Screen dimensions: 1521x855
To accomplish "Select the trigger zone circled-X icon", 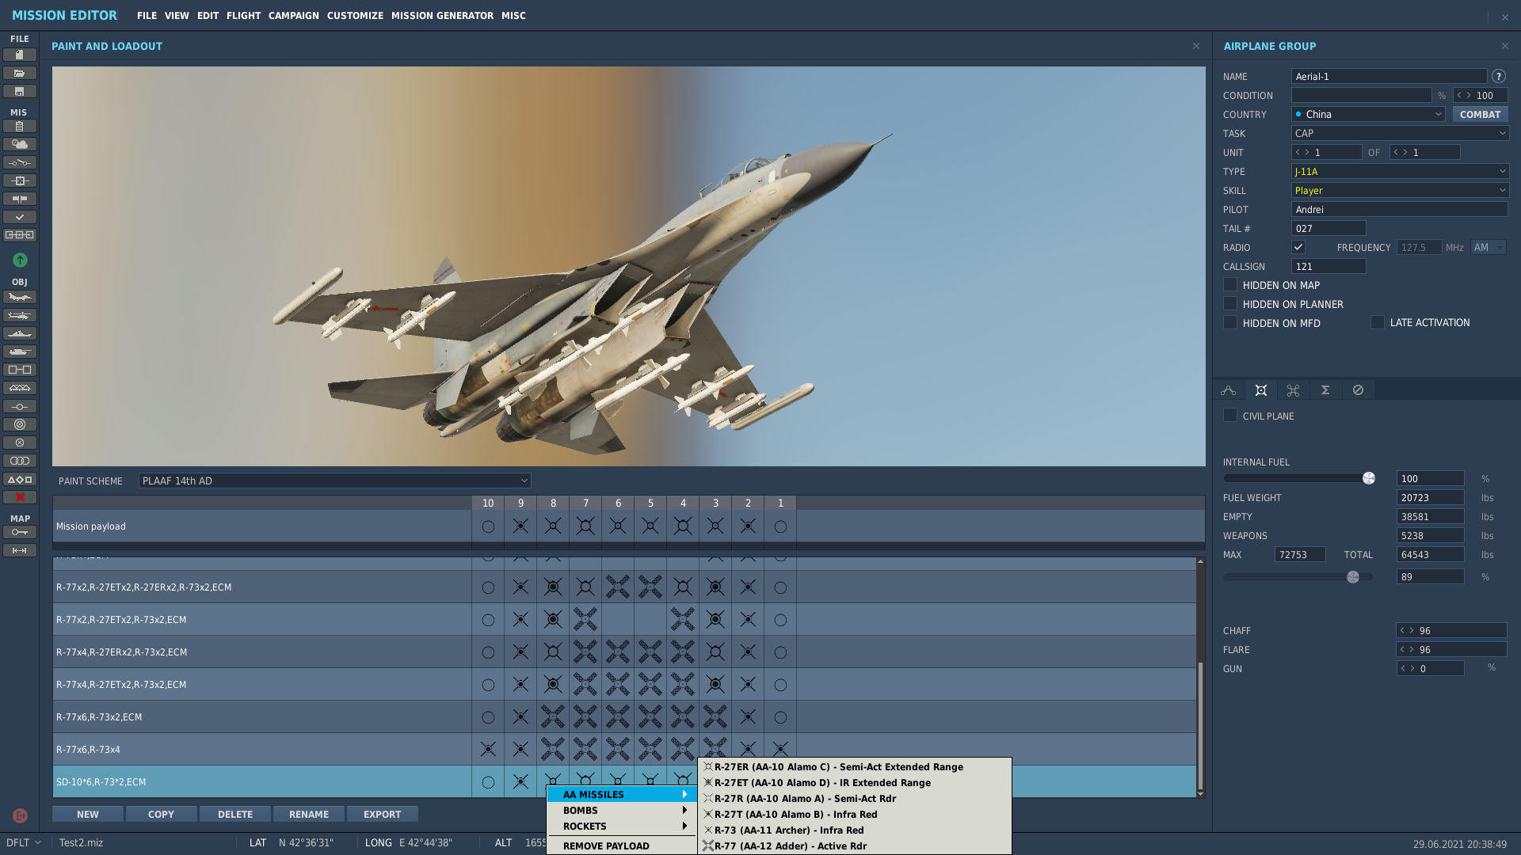I will click(x=20, y=443).
